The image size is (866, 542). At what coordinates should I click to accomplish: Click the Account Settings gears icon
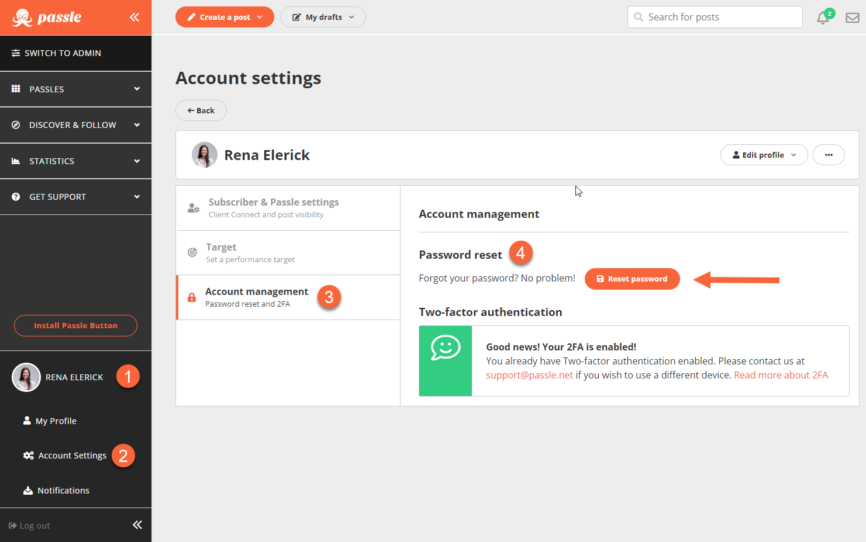[x=28, y=455]
